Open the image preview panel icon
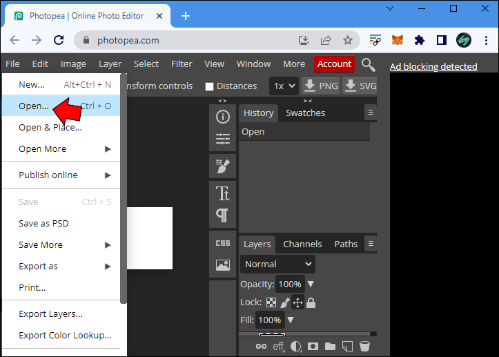The width and height of the screenshot is (499, 357). [x=222, y=265]
